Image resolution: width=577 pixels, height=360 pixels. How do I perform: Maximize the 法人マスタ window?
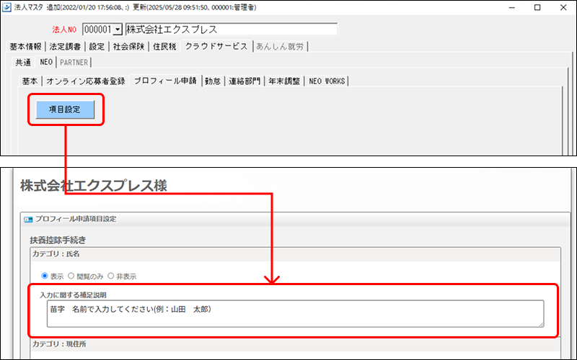[537, 7]
